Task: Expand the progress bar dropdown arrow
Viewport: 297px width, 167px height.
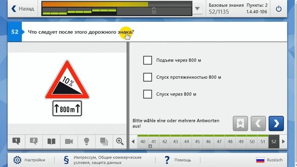Action: click(197, 8)
